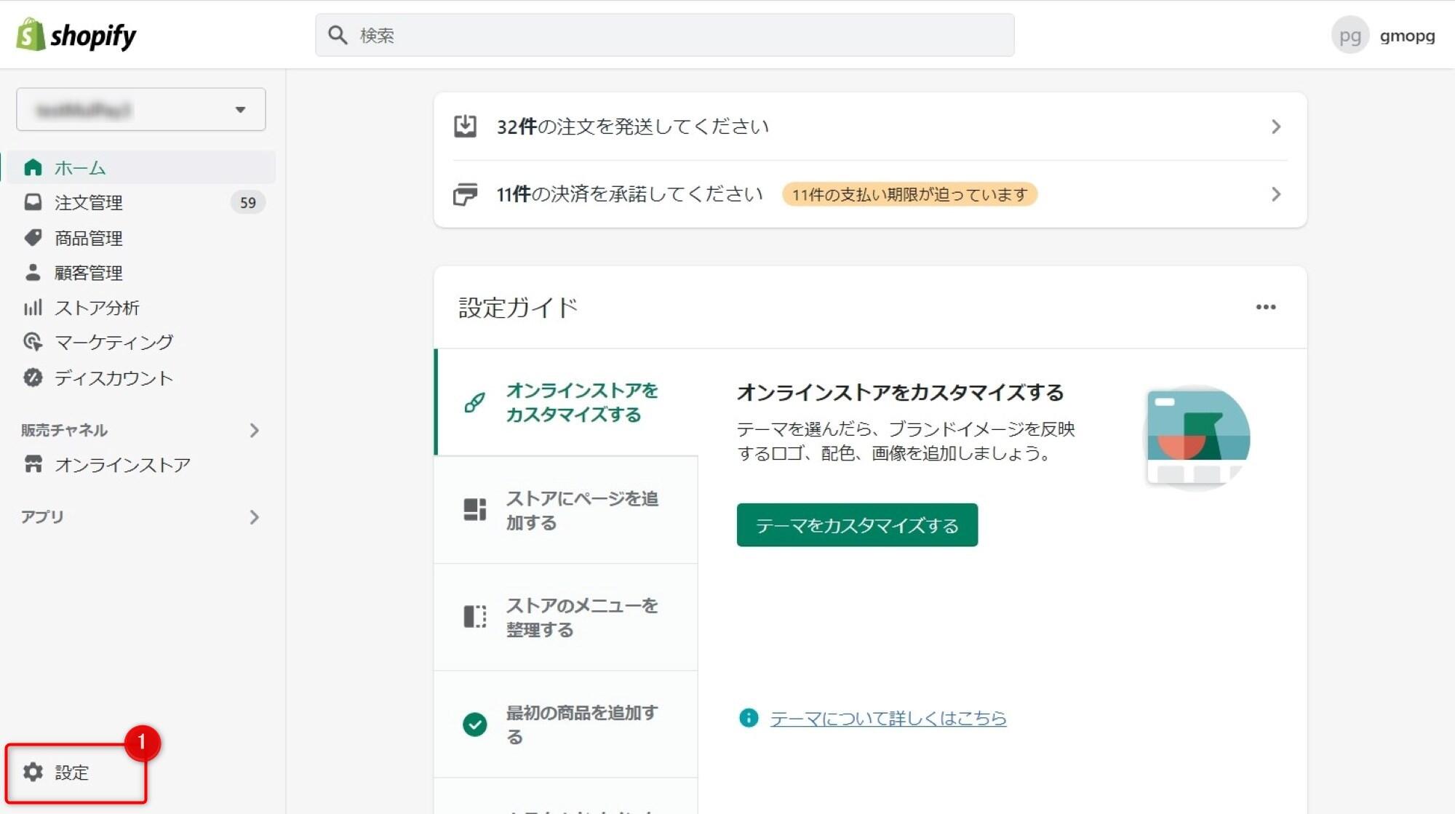
Task: Select the マーケティング megaphone icon
Action: tap(33, 342)
